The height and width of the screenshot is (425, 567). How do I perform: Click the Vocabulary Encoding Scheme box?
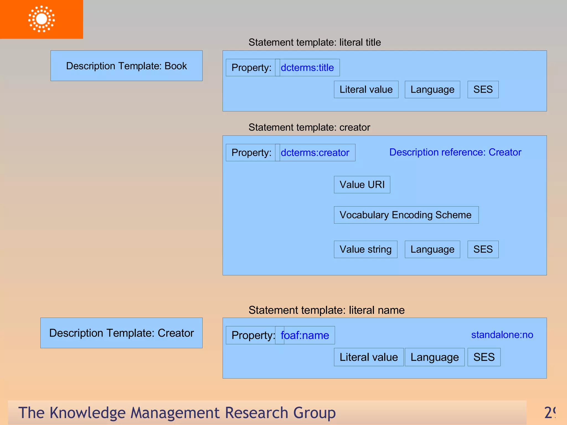click(x=406, y=215)
